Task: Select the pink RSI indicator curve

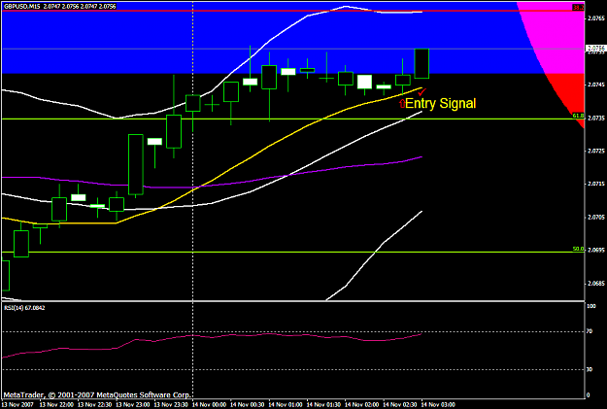Action: 212,337
